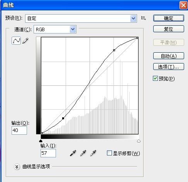Open the 通道 channel RGB dropdown
The width and height of the screenshot is (188, 182).
click(55, 29)
